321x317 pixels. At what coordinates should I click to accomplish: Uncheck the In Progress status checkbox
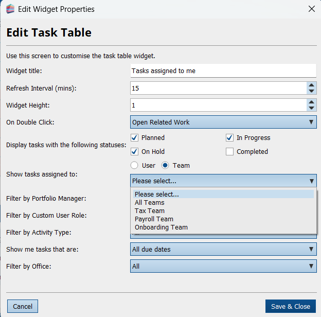230,138
